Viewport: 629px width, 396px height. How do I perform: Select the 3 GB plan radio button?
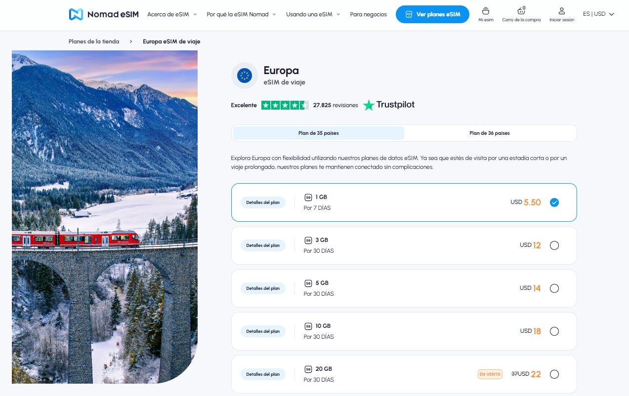click(554, 245)
